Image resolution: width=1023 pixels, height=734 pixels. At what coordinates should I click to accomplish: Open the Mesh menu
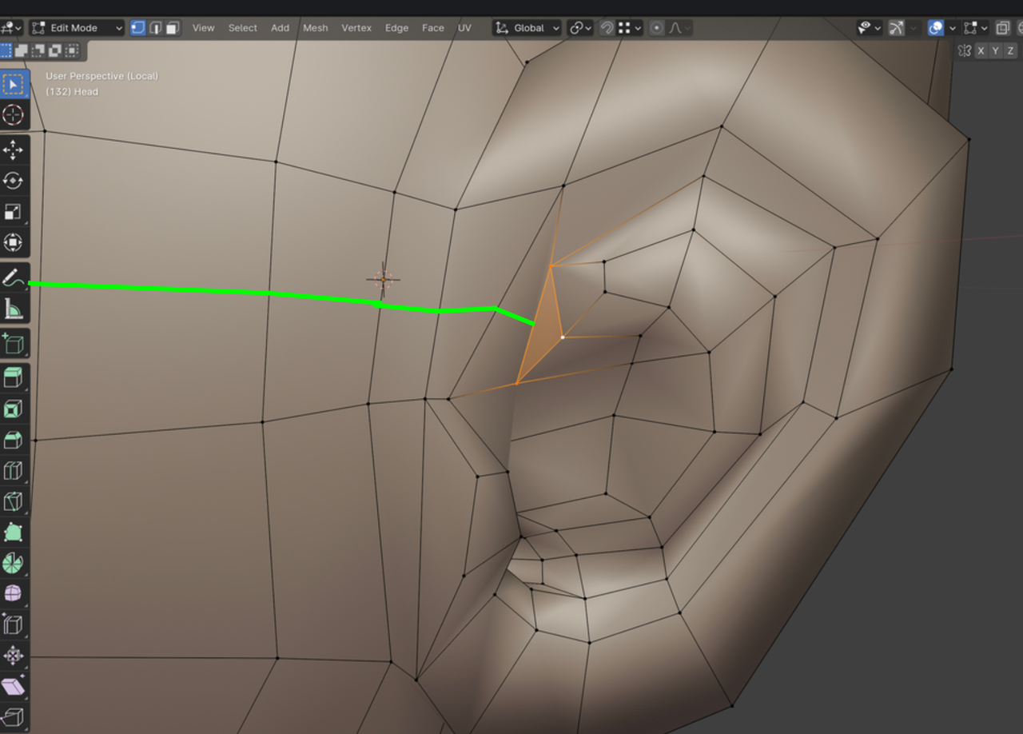(x=315, y=28)
